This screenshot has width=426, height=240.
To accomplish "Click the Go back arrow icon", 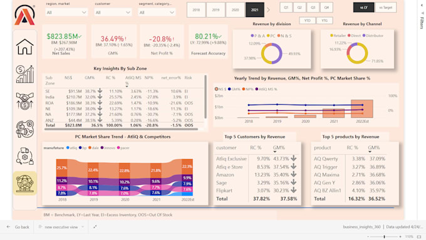I will 8,227.
